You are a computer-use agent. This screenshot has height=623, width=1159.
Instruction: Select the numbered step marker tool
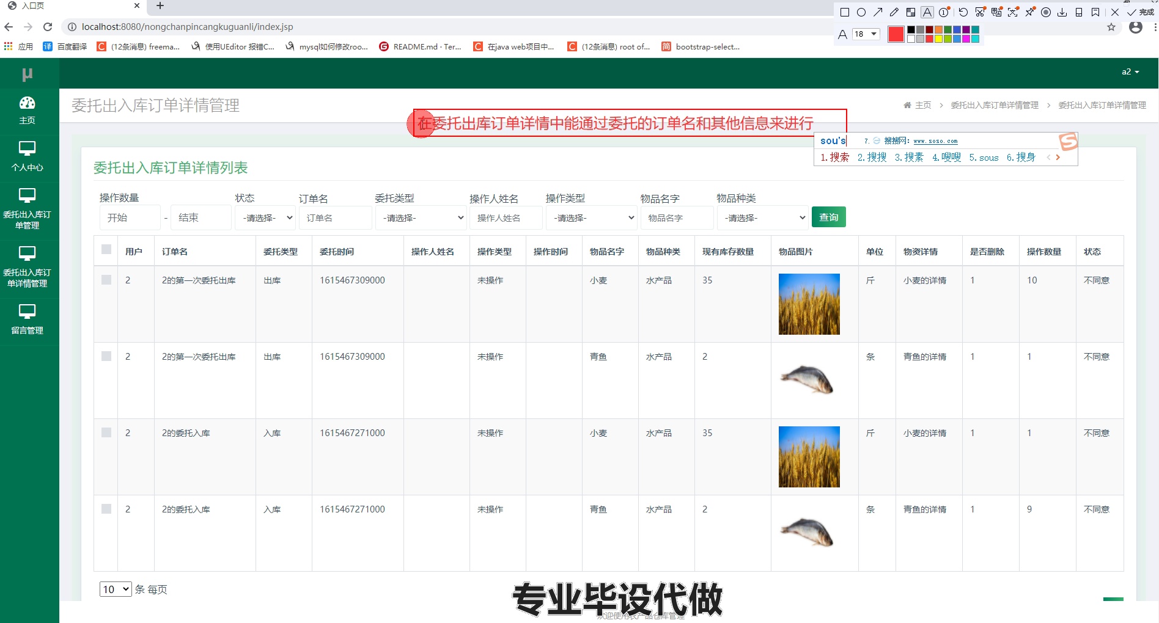944,12
